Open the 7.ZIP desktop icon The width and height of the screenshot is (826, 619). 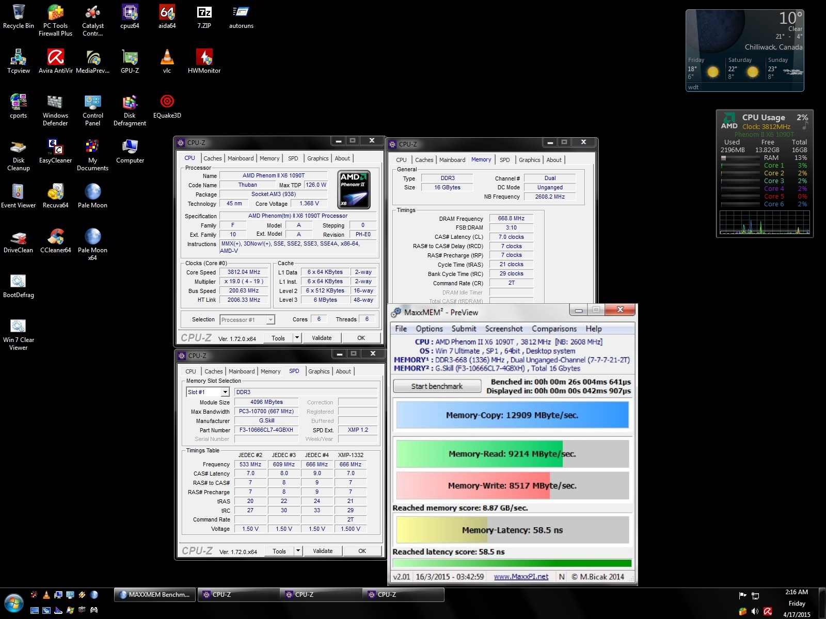pos(204,17)
